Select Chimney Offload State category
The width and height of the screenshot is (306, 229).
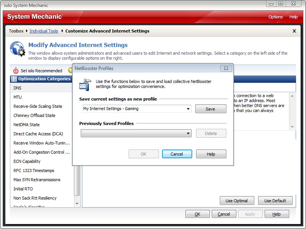41,115
